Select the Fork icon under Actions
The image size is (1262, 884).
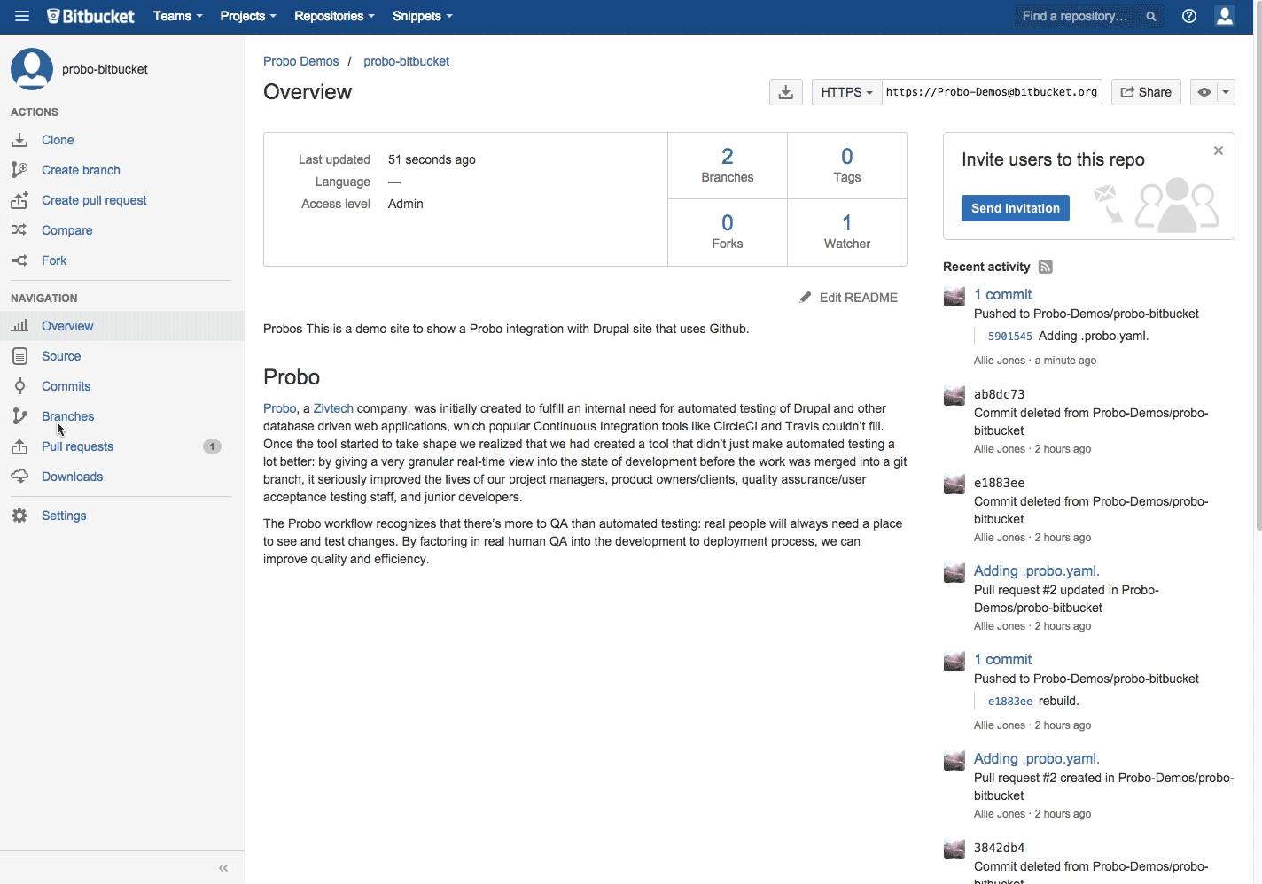coord(19,260)
